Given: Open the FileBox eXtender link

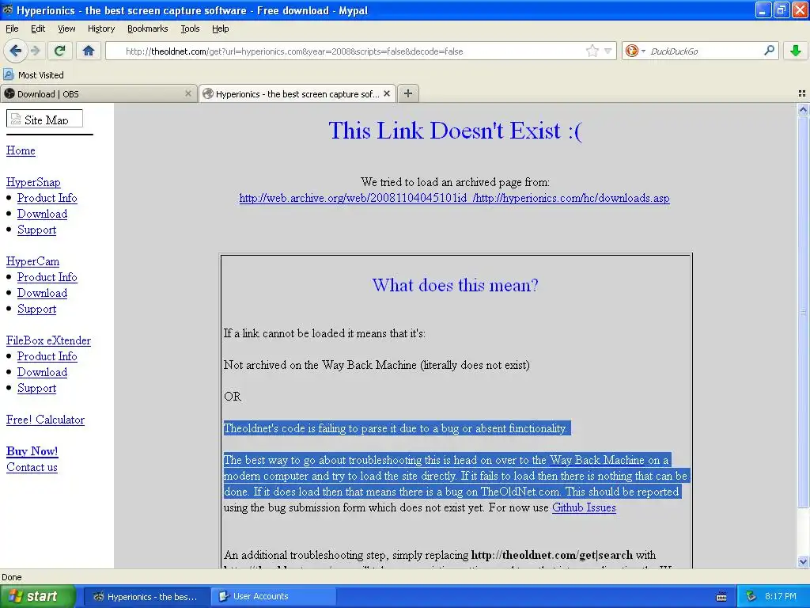Looking at the screenshot, I should (48, 340).
